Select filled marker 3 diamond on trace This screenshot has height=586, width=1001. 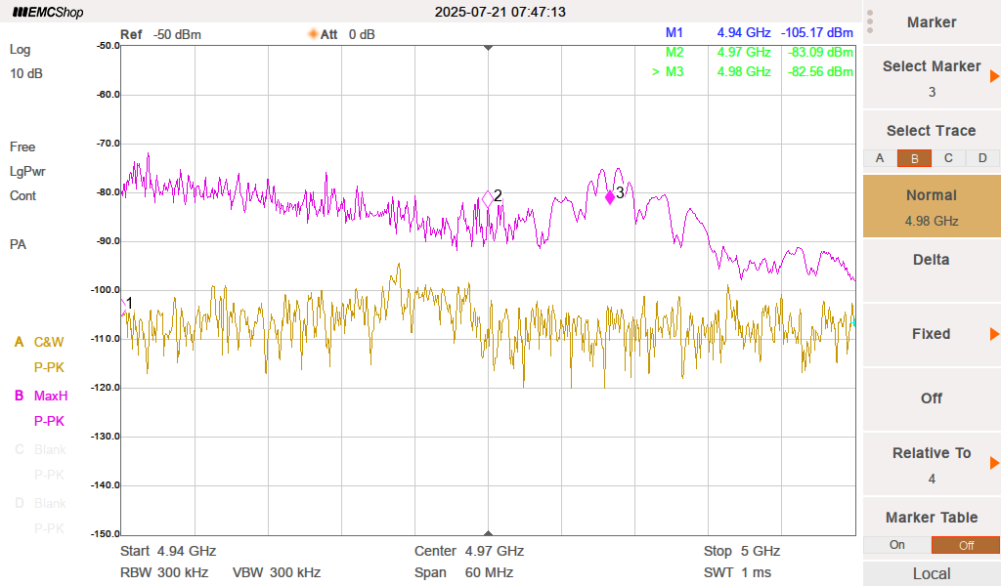[x=610, y=196]
